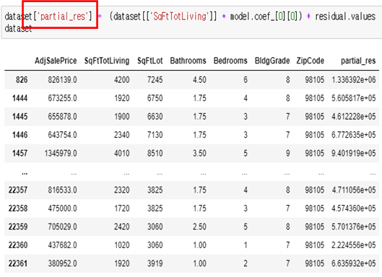The width and height of the screenshot is (382, 277).
Task: Click partial_res value 4.711056e+05
Action: point(354,190)
